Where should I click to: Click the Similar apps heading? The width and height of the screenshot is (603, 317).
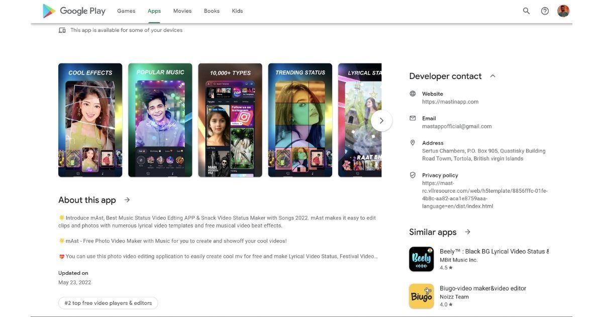(433, 232)
